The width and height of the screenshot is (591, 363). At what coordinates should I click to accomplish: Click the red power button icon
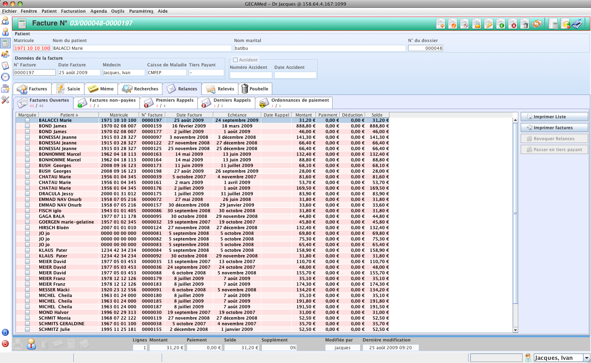[x=5, y=344]
